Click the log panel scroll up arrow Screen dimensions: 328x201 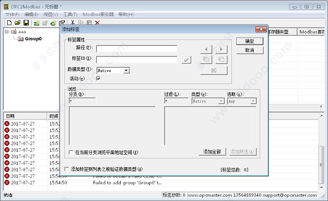(321, 116)
